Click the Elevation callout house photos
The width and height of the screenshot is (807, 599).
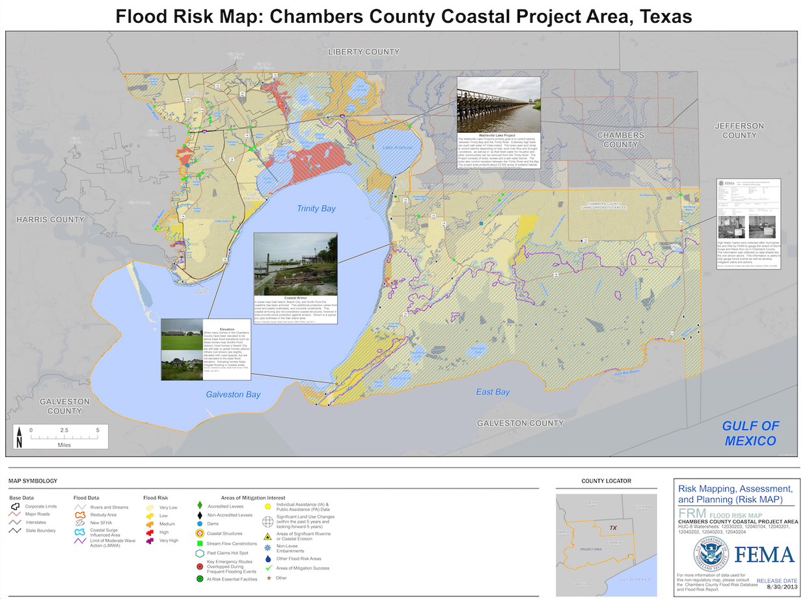[x=182, y=349]
